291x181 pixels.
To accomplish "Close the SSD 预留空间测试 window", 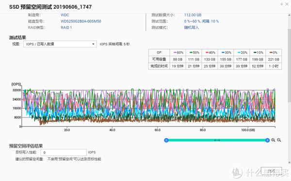I will pos(287,4).
